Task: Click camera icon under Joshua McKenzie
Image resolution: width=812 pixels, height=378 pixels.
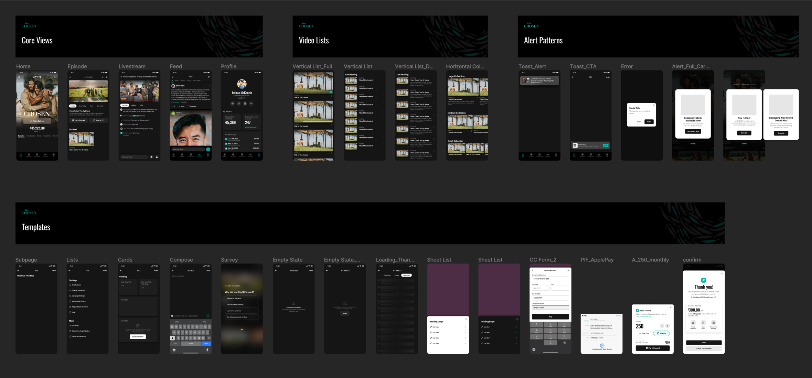Action: 232,103
